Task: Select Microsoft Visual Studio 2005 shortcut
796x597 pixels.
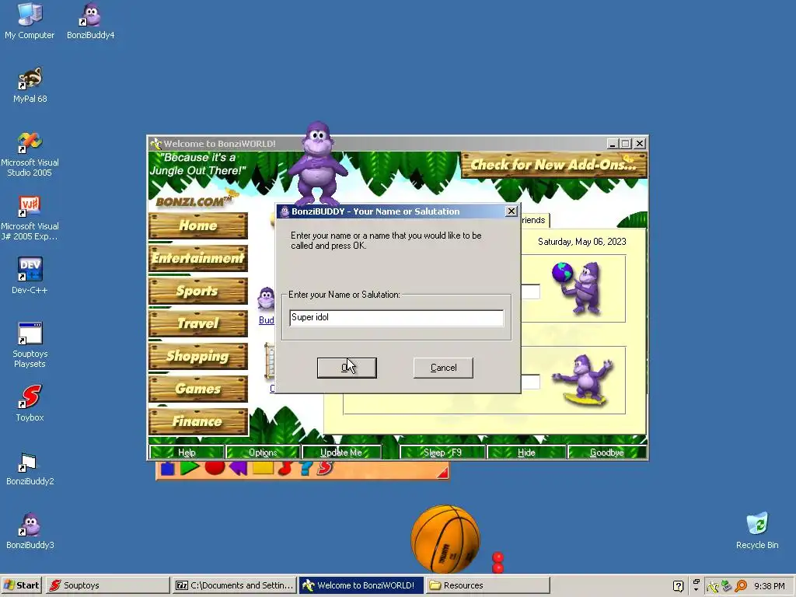Action: click(30, 153)
